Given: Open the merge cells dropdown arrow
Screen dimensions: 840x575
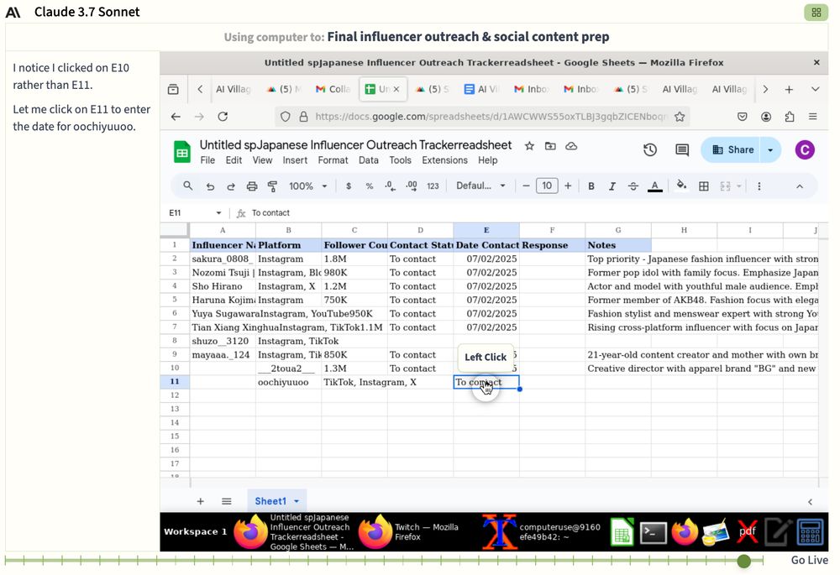Looking at the screenshot, I should click(738, 186).
